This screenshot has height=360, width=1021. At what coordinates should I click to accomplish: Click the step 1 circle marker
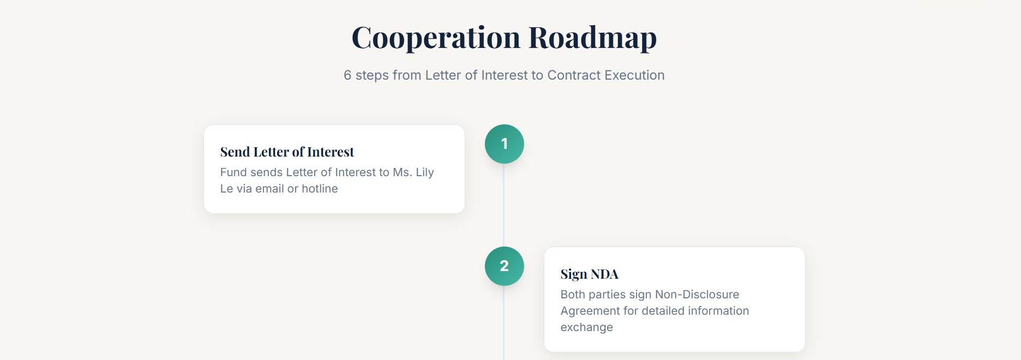click(504, 144)
